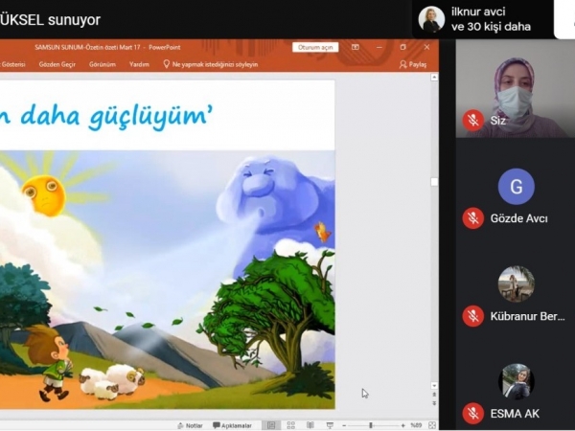Start the Slide Show from the status bar
This screenshot has width=575, height=431.
[x=330, y=425]
